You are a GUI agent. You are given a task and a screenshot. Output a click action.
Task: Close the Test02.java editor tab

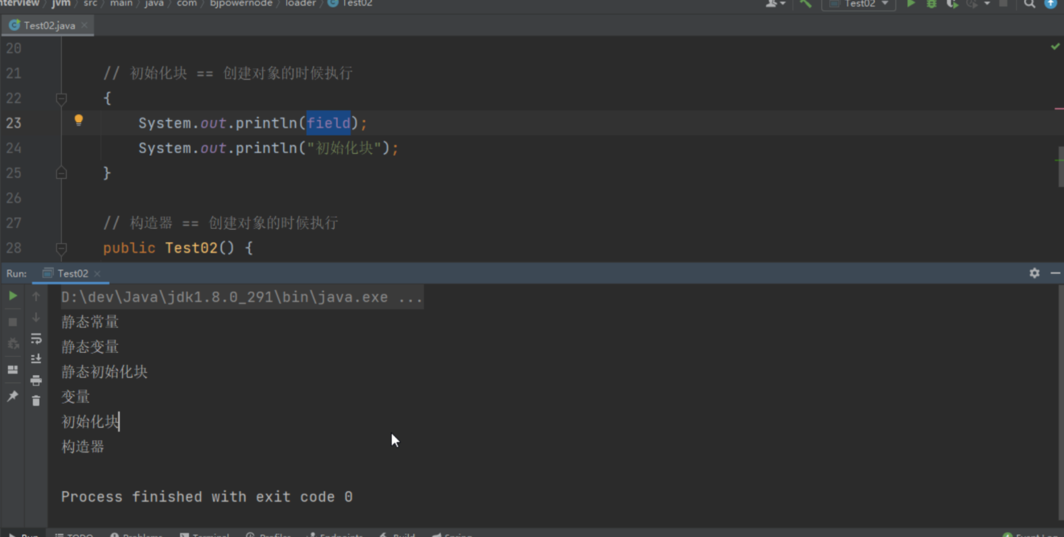coord(84,26)
